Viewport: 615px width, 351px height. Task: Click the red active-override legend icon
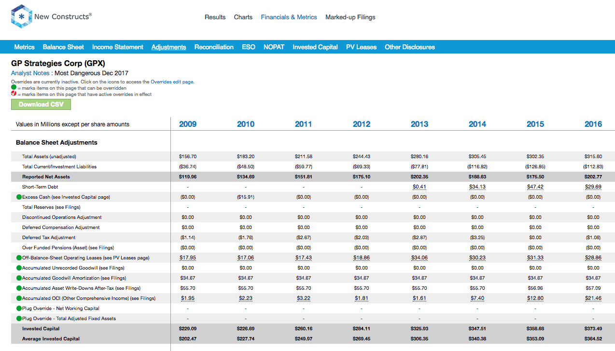coord(14,94)
